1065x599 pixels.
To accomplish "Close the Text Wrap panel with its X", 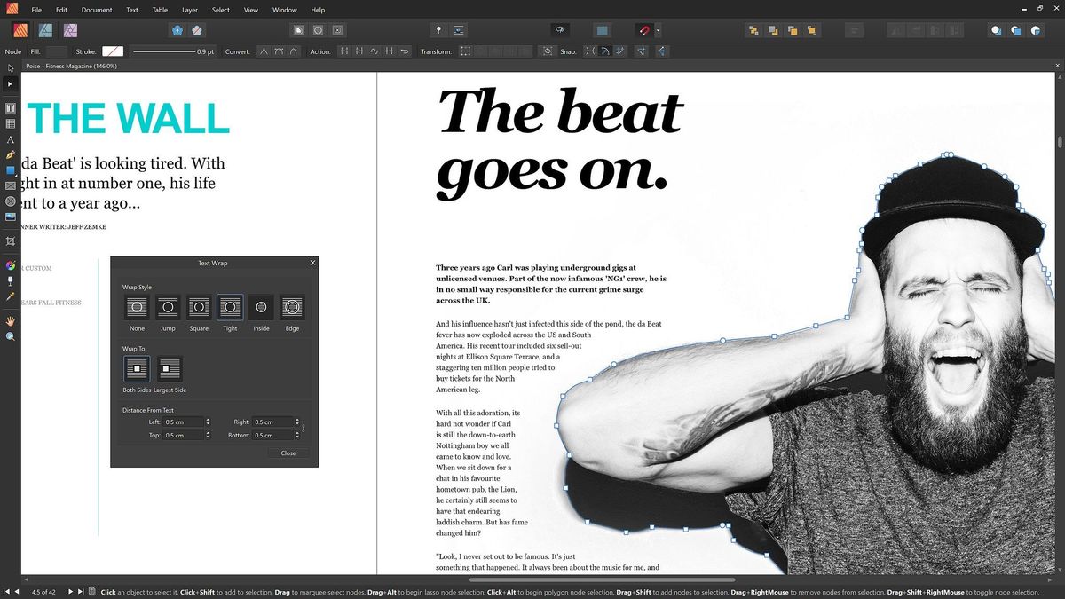I will pos(312,263).
